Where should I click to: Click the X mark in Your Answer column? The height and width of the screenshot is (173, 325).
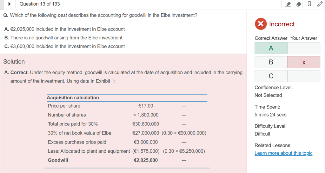click(304, 62)
